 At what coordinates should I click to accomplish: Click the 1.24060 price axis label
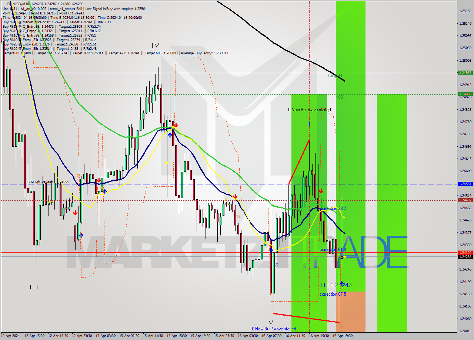click(x=465, y=319)
